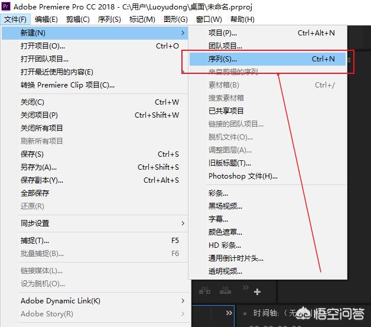Click the grayed 搜索素材箱 entry

click(x=268, y=98)
